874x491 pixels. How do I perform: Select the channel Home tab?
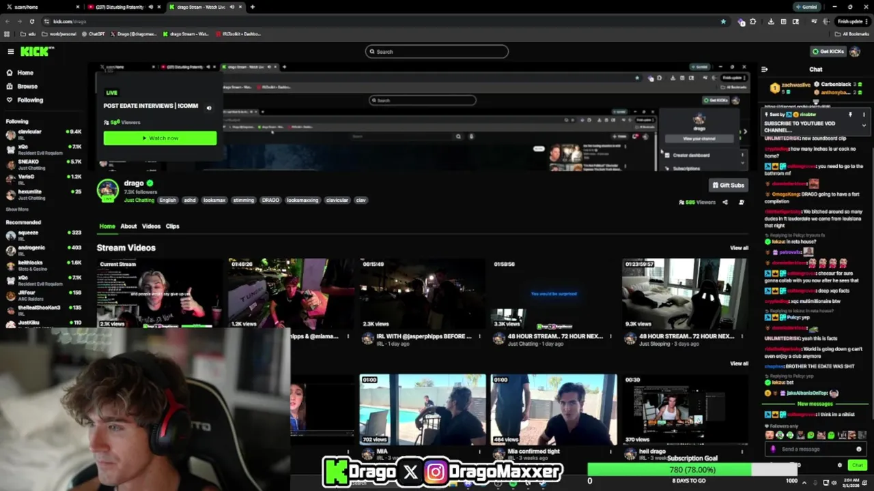coord(107,226)
